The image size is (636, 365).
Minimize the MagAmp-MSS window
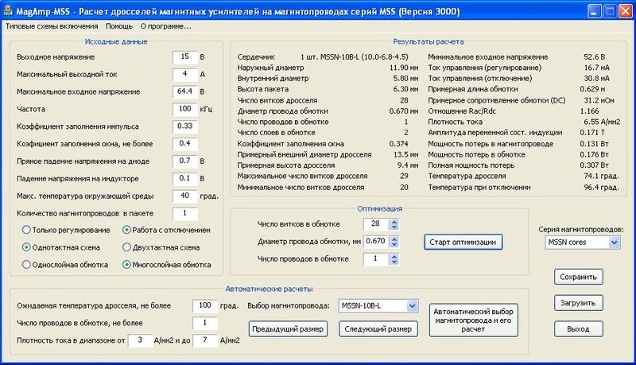click(x=595, y=11)
